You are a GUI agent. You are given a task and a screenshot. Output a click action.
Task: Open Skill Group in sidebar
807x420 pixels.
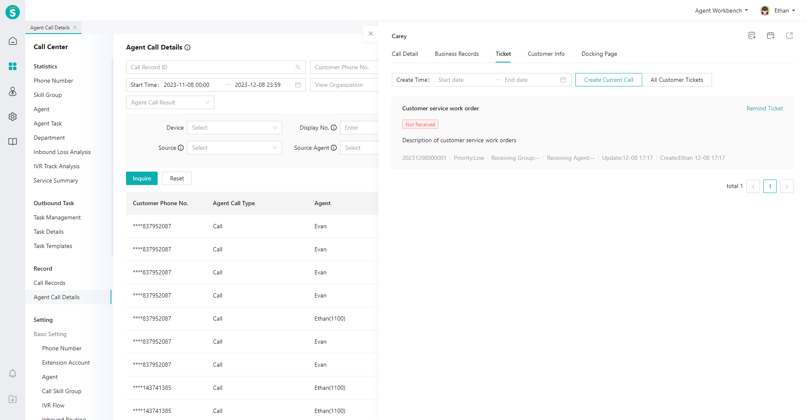[x=47, y=95]
